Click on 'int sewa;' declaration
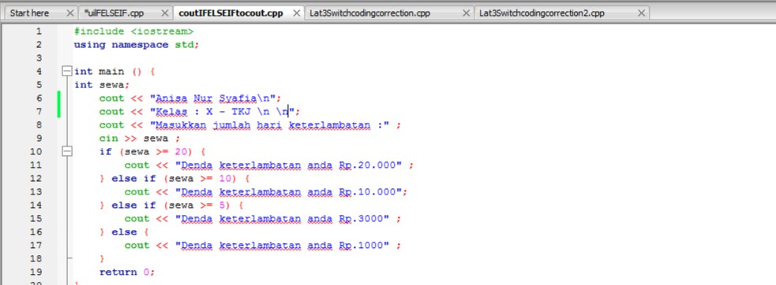The width and height of the screenshot is (776, 285). (102, 85)
